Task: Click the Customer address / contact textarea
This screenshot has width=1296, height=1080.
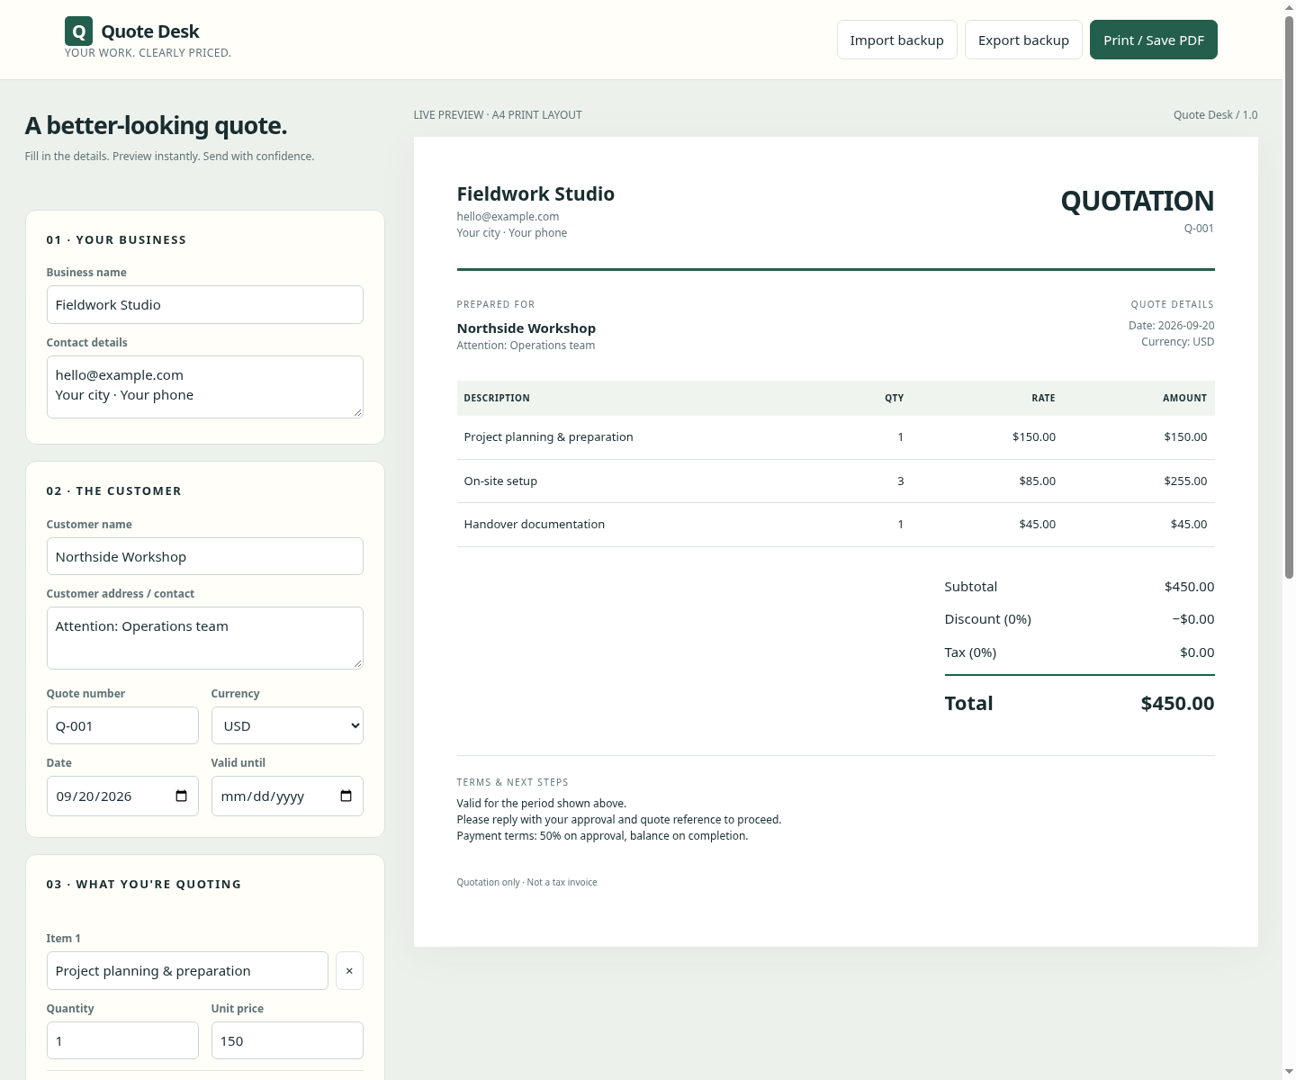Action: (205, 638)
